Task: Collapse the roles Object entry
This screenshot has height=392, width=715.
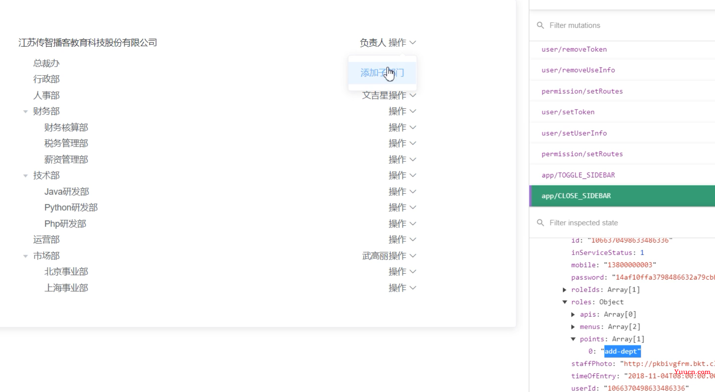Action: coord(565,302)
